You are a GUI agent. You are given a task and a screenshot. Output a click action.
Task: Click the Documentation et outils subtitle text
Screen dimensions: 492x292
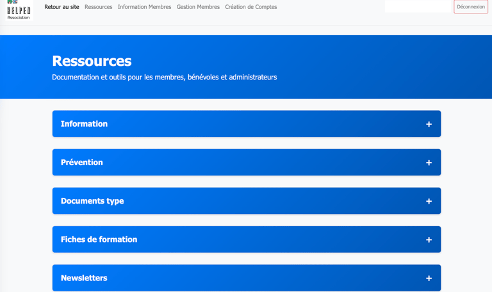[x=165, y=77]
